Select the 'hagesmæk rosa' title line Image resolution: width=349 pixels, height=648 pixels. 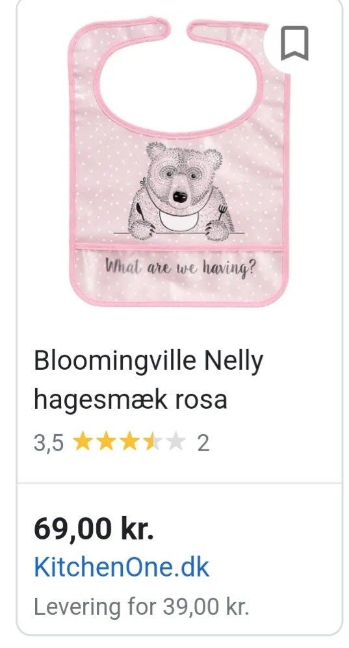(x=131, y=400)
